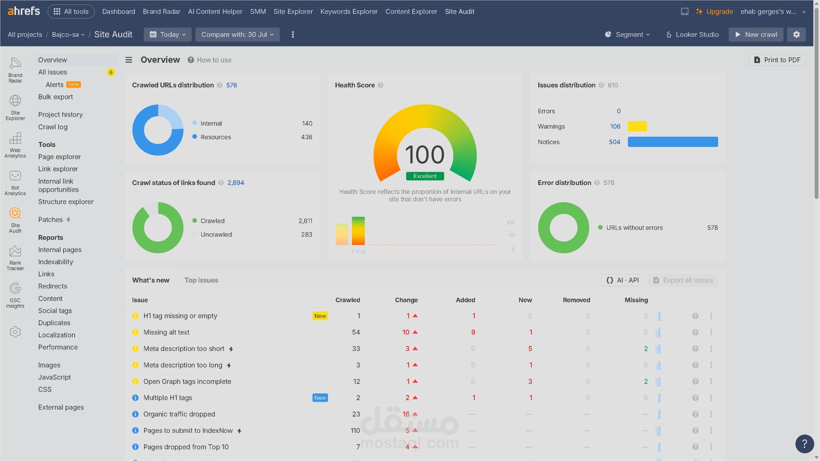Click the Error distribution donut chart
Viewport: 820px width, 461px height.
coord(563,228)
